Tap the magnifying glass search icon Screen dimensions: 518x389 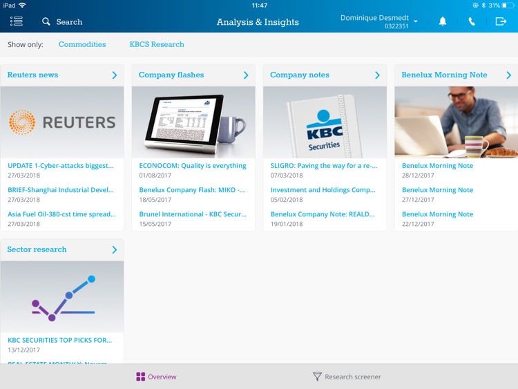point(46,21)
